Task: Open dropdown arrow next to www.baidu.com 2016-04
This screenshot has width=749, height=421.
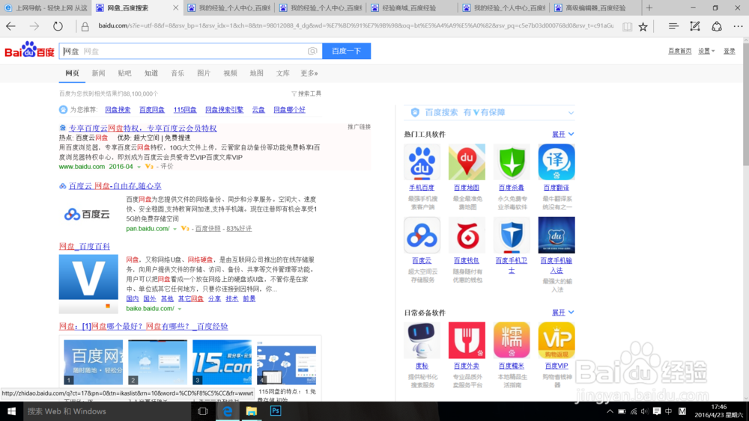Action: point(139,167)
